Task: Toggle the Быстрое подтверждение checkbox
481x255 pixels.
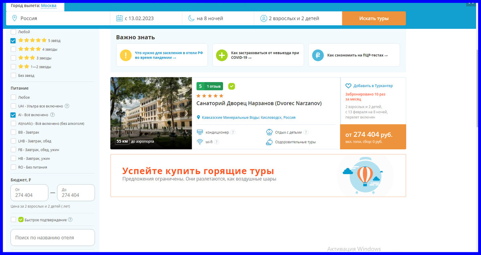Action: coord(13,219)
